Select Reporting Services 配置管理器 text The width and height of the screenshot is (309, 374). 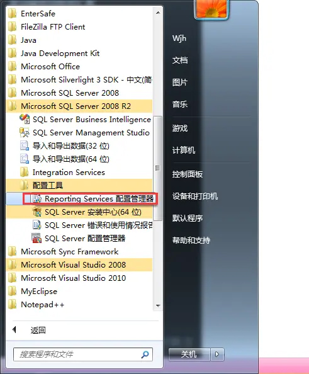tap(99, 199)
